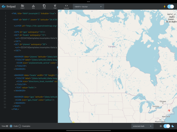Click the GET id="boats" code line
177x132 pixels.
click(x=30, y=35)
